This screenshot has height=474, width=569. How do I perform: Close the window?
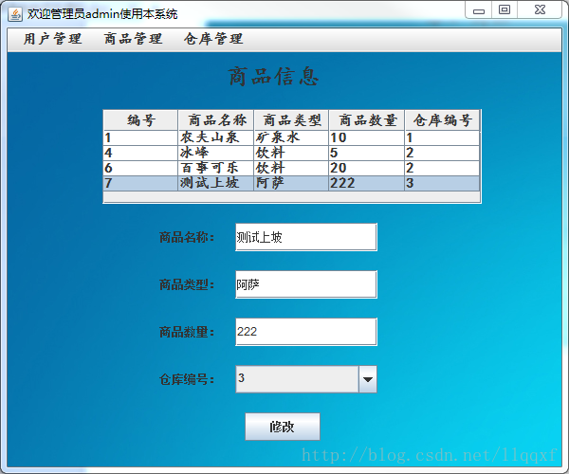click(x=540, y=9)
